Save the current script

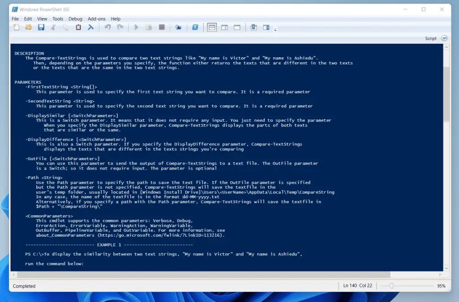[41, 27]
